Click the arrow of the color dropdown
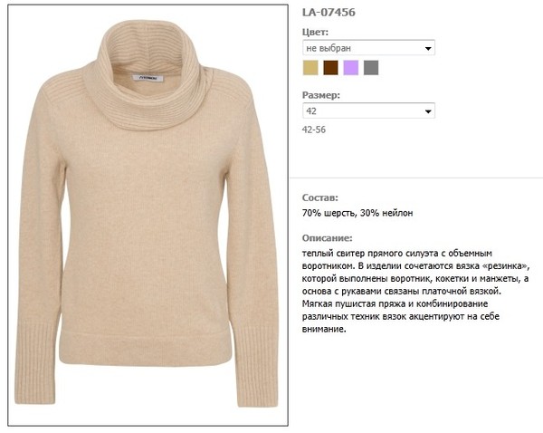 (x=428, y=49)
